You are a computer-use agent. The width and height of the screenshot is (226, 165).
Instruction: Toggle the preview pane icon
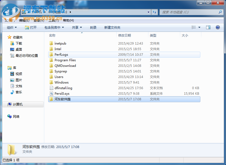click(x=208, y=27)
